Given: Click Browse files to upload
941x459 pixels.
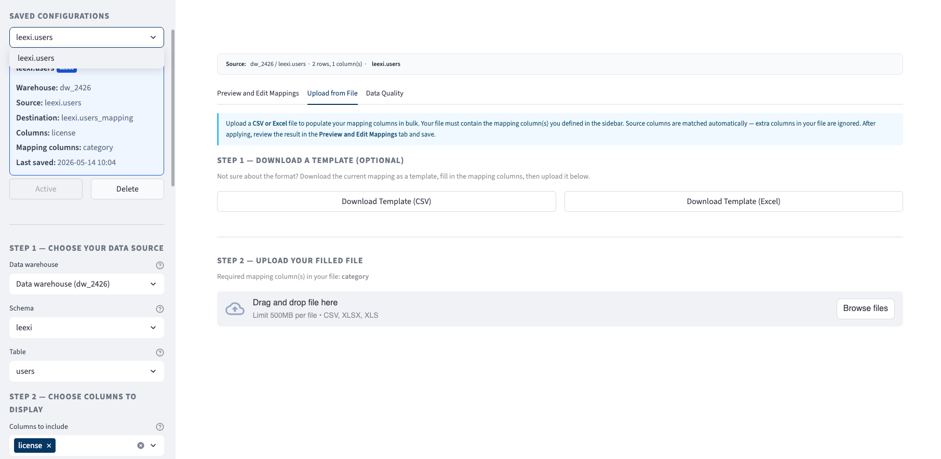Looking at the screenshot, I should click(x=865, y=308).
